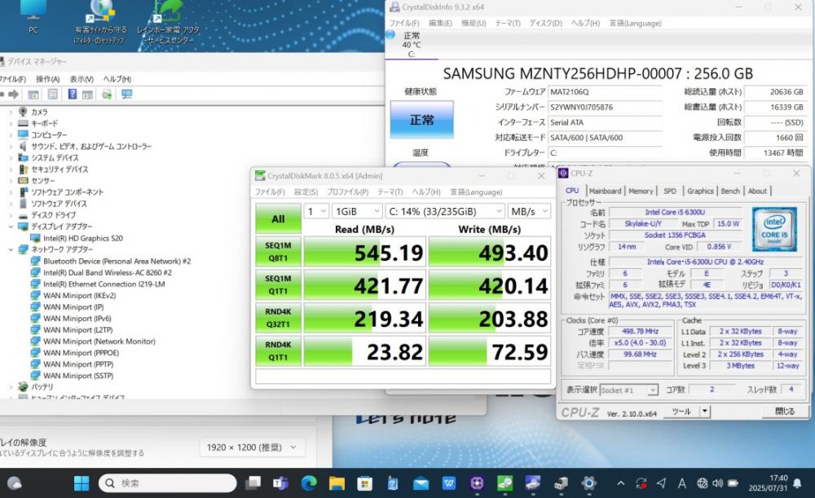
Task: Switch to the Mainboard tab in CPU-Z
Action: tap(605, 191)
